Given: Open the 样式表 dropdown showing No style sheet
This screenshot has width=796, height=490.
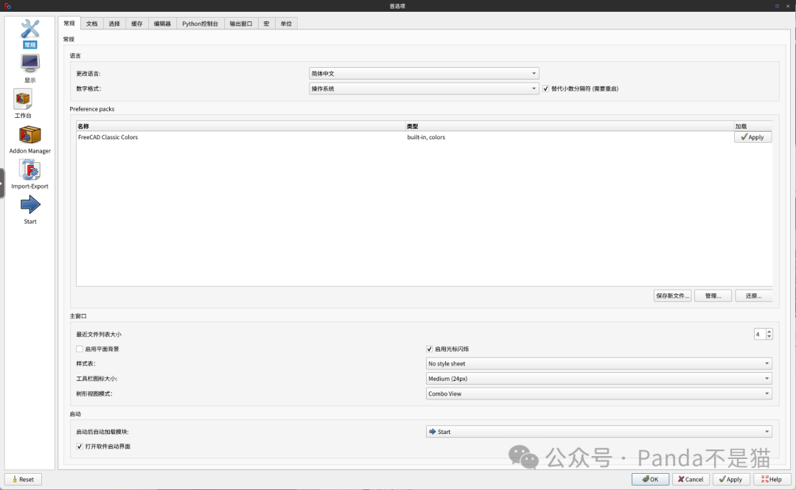Looking at the screenshot, I should pos(599,363).
